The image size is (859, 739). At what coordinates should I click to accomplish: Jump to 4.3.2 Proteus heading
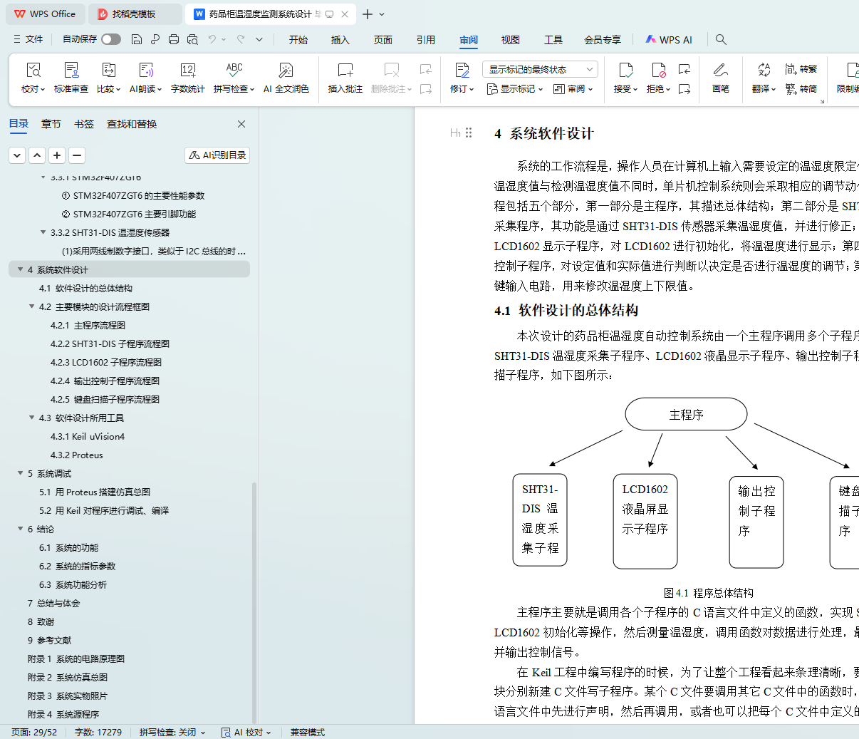pyautogui.click(x=76, y=455)
